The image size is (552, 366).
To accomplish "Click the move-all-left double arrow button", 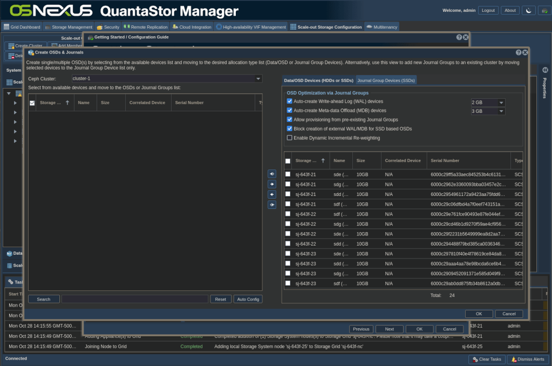I will tap(272, 205).
